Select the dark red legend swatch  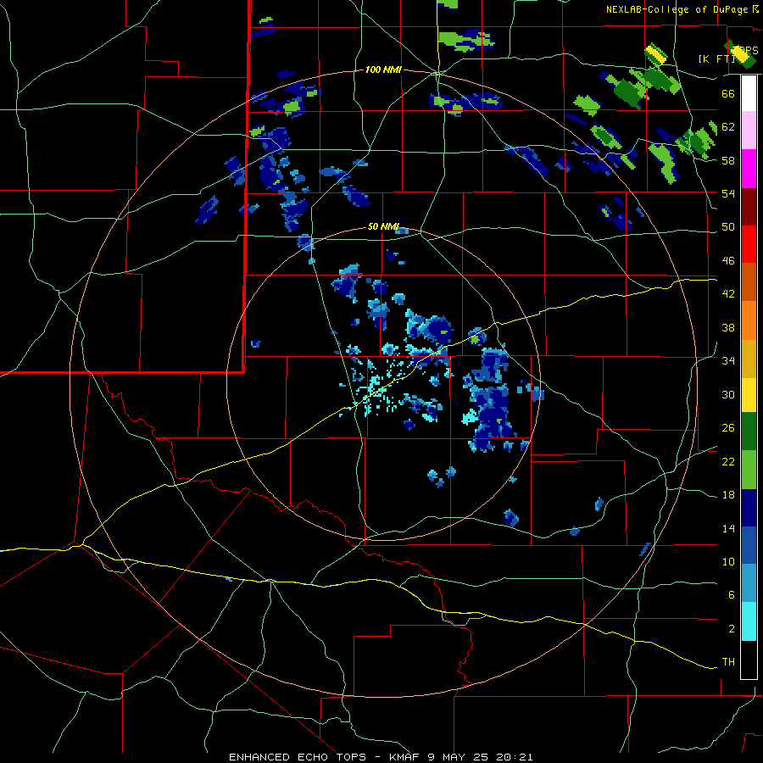(x=749, y=207)
